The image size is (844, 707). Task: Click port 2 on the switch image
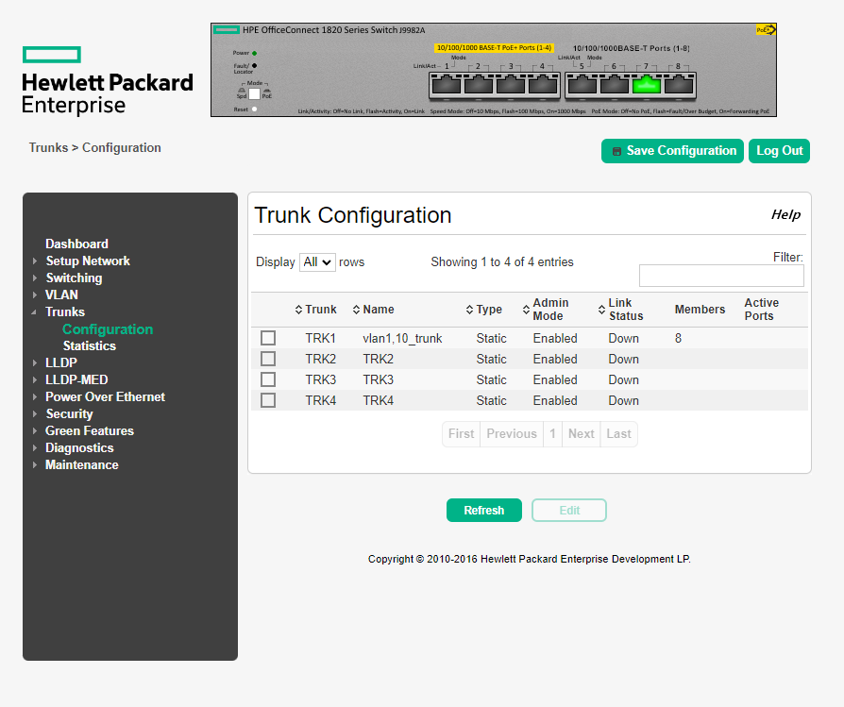[479, 84]
